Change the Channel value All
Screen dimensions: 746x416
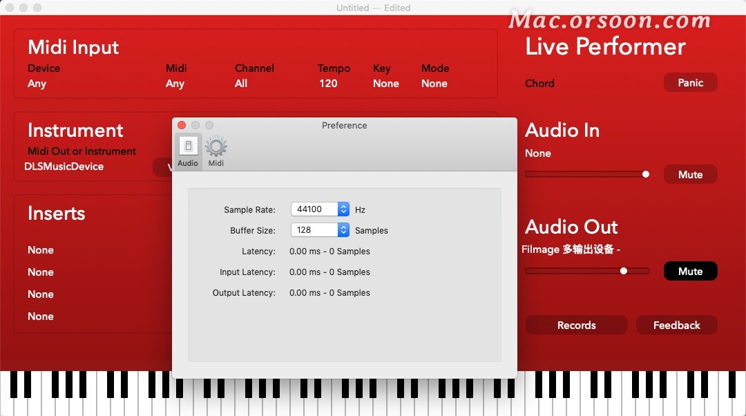point(241,84)
